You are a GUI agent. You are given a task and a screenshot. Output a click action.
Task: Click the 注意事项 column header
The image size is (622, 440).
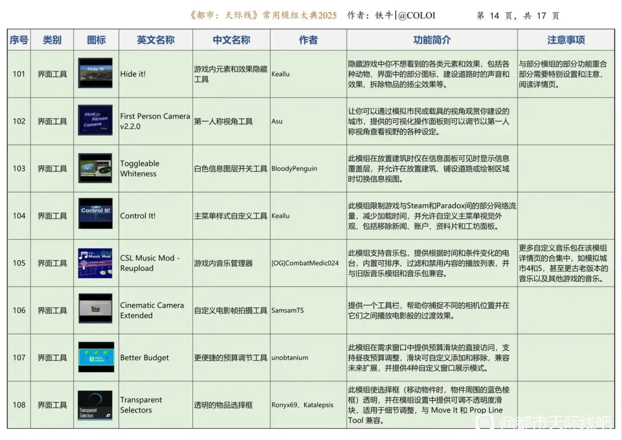[566, 40]
